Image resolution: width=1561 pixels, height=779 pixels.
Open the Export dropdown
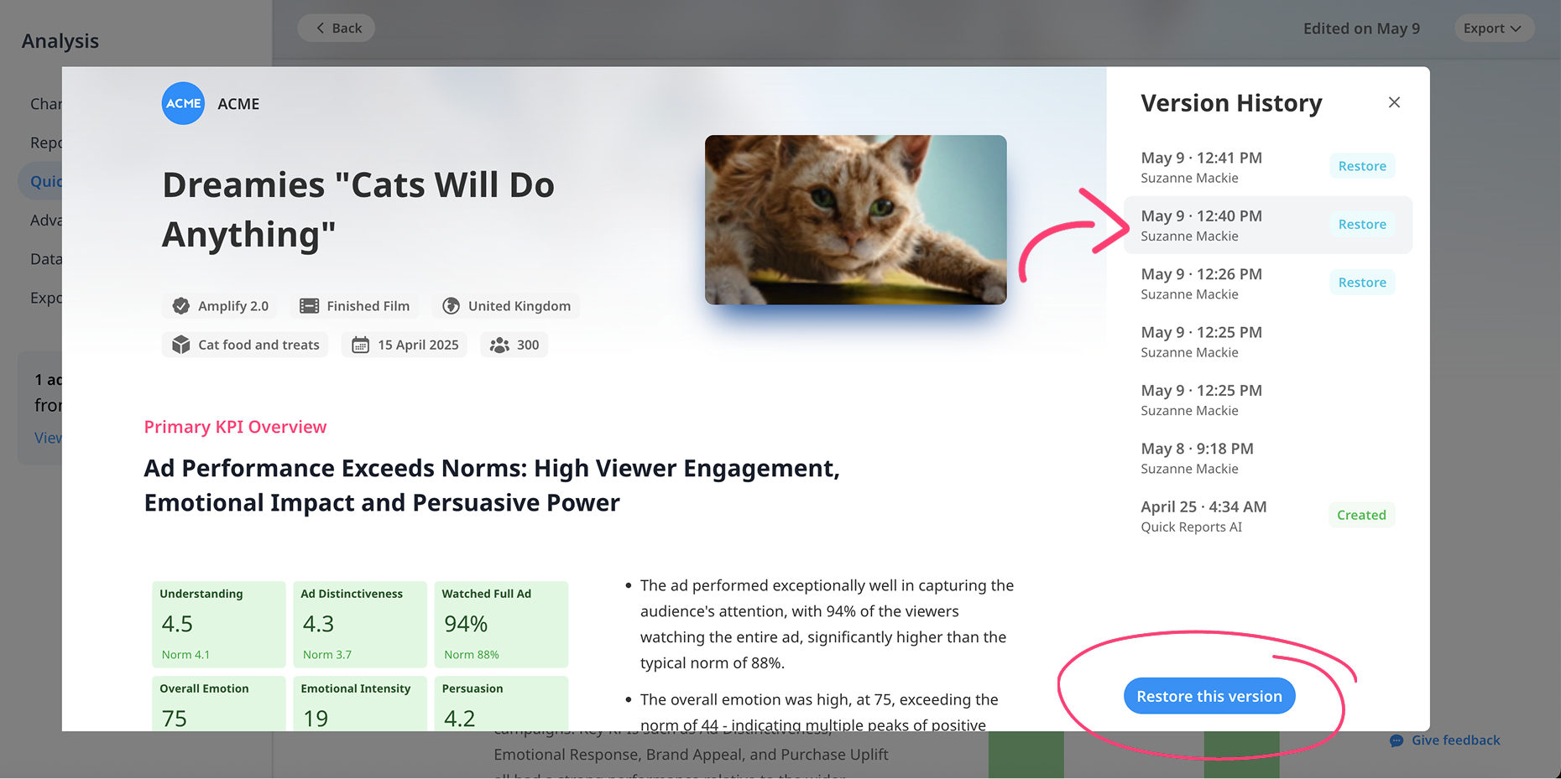(1494, 29)
